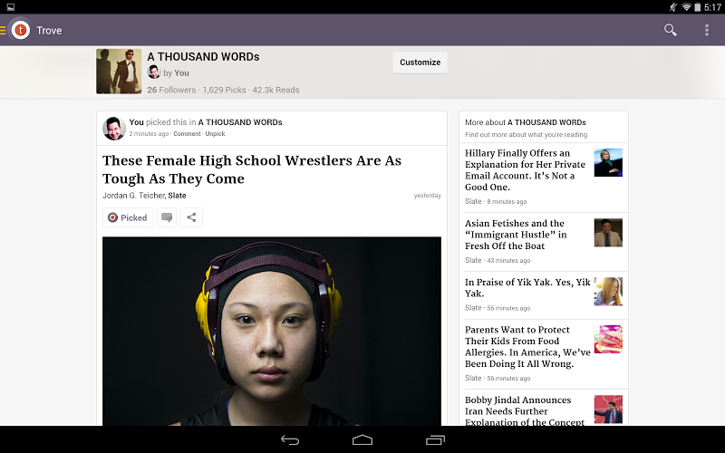Viewport: 725px width, 453px height.
Task: Open the hamburger navigation drawer
Action: click(3, 31)
